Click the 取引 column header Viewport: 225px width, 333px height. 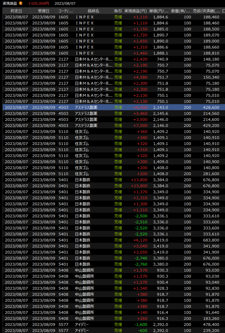coord(118,11)
